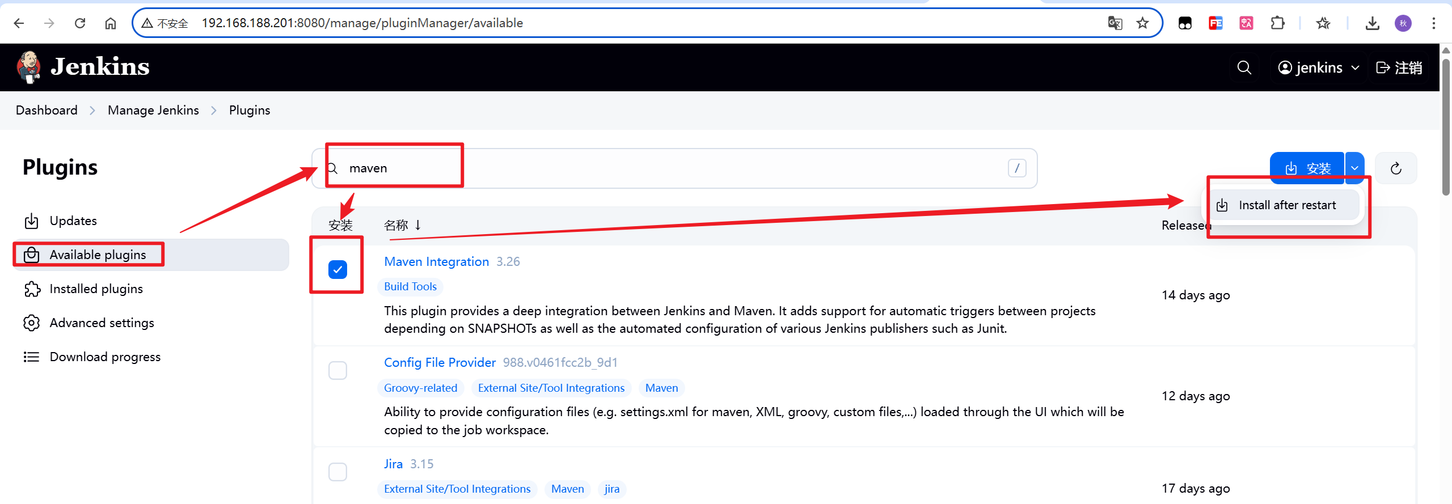This screenshot has height=504, width=1452.
Task: Click the '12 days ago' release text
Action: 1196,396
